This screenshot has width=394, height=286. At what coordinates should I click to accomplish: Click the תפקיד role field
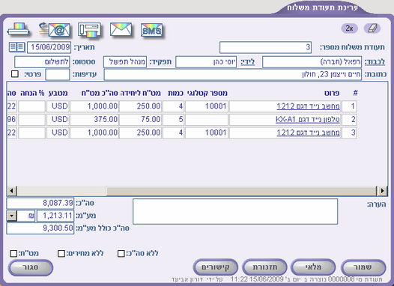[125, 62]
